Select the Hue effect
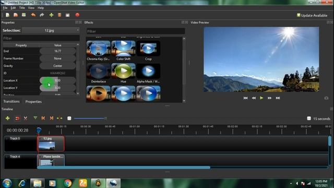This screenshot has width=334, height=188. [123, 73]
